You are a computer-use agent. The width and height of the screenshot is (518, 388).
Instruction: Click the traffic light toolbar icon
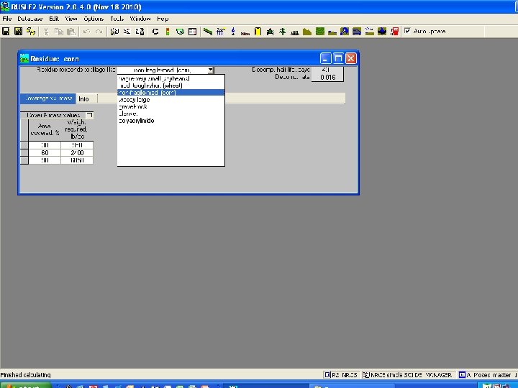168,32
